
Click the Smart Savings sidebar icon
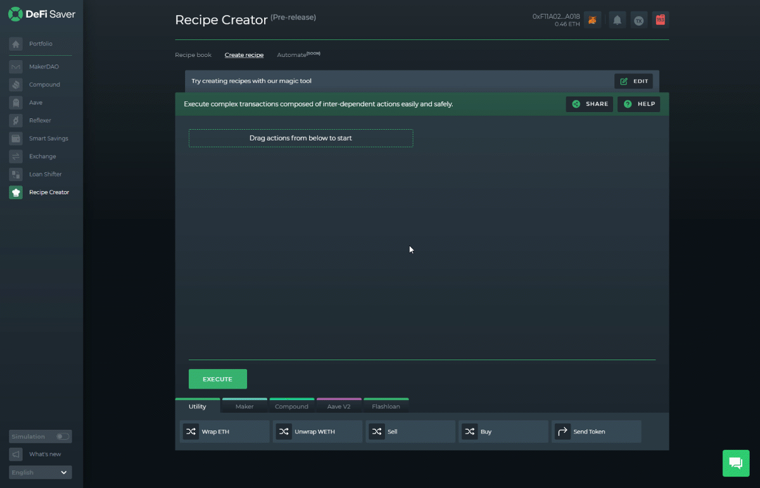pos(15,138)
